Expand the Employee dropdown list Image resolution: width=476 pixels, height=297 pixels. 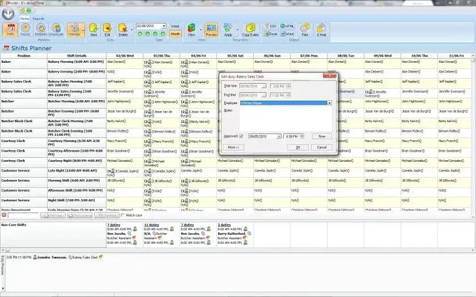point(329,103)
